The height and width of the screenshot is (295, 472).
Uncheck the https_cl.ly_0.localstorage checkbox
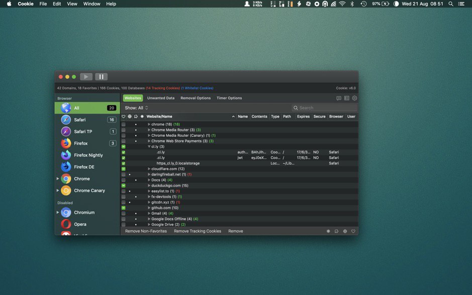tap(124, 163)
